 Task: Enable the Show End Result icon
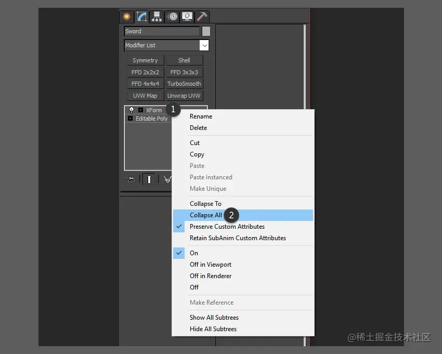149,179
